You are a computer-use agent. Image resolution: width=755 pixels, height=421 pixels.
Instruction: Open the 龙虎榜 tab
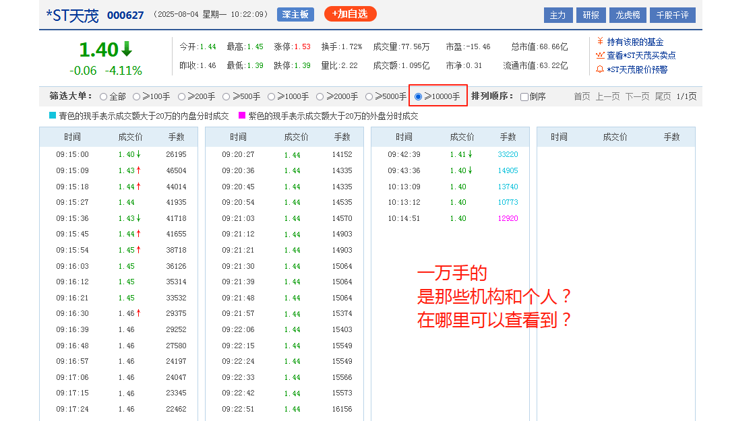click(628, 15)
